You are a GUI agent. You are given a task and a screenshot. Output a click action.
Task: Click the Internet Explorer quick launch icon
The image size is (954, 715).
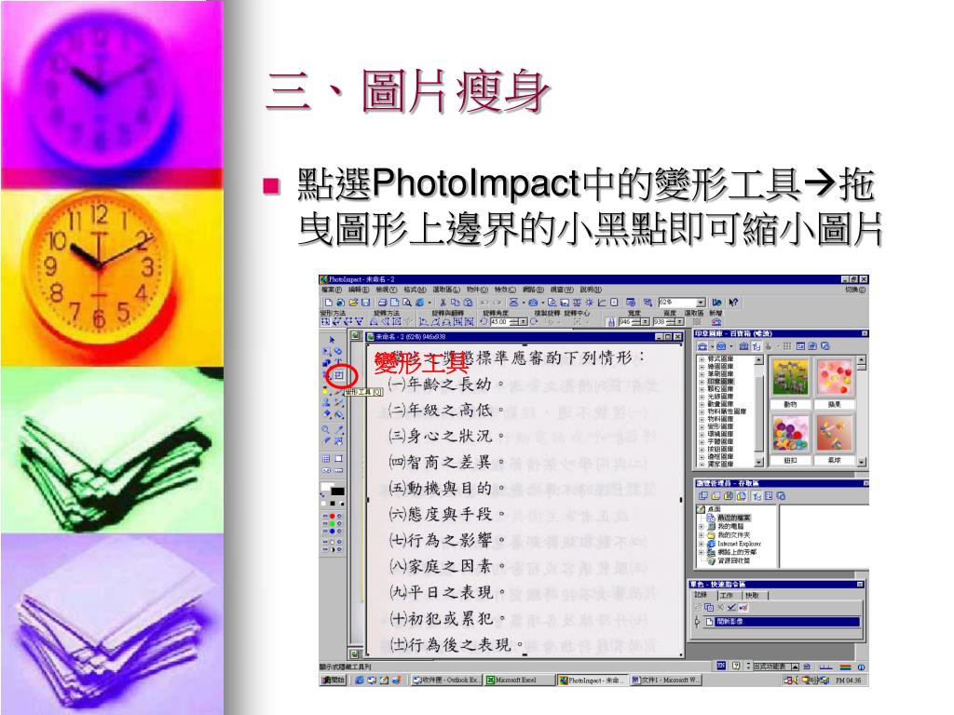(x=361, y=681)
